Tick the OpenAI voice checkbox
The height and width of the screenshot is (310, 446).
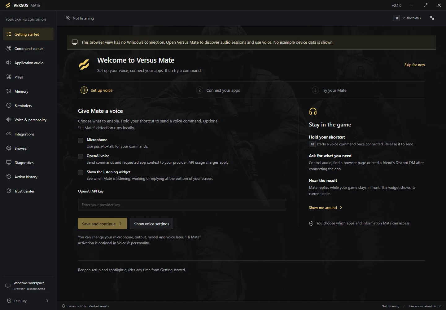pyautogui.click(x=81, y=157)
